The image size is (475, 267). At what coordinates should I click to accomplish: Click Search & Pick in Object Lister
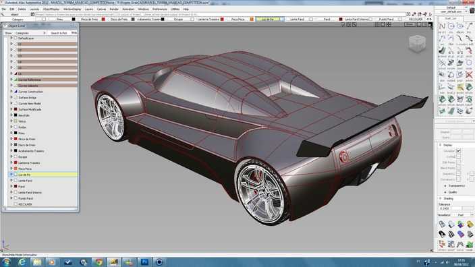tap(59, 32)
